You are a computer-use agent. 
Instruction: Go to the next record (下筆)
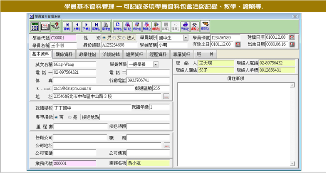coord(86,27)
